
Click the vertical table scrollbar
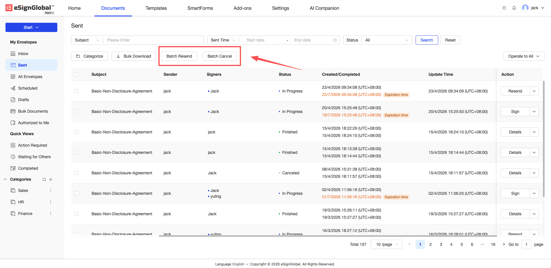[544, 139]
